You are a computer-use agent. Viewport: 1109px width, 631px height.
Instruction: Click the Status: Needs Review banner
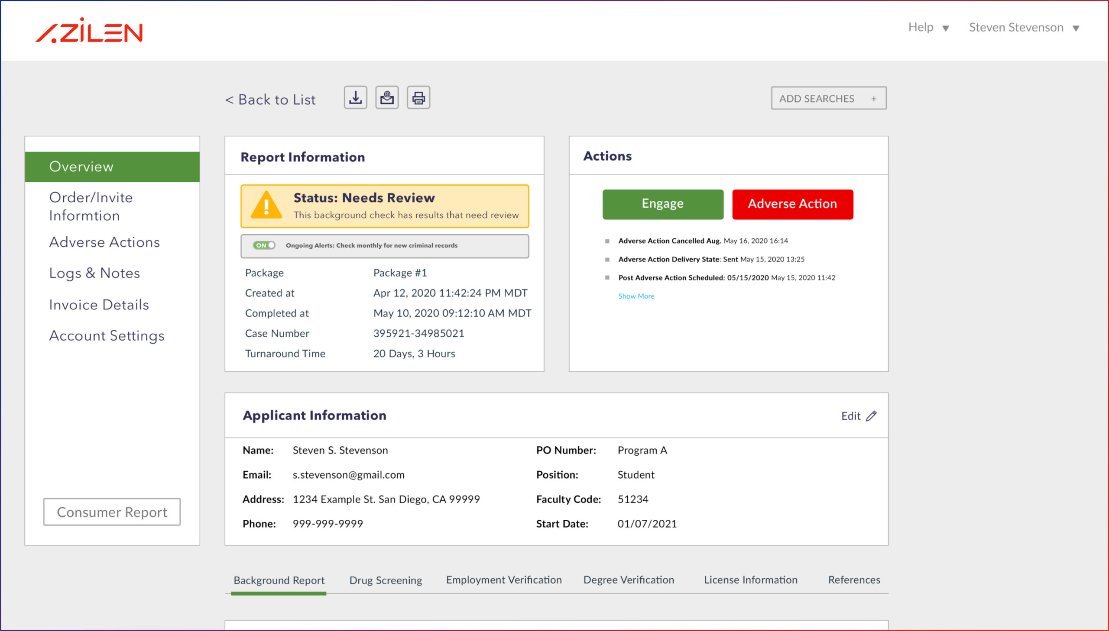click(x=385, y=206)
